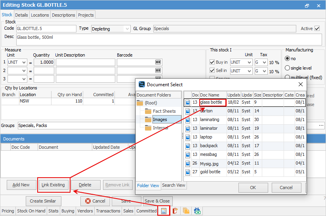Open the Sell in unit dropdown

point(249,71)
